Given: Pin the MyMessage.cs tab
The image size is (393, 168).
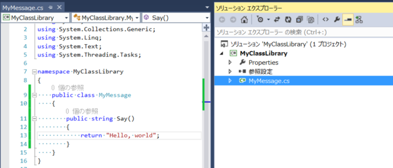Looking at the screenshot, I should point(50,8).
